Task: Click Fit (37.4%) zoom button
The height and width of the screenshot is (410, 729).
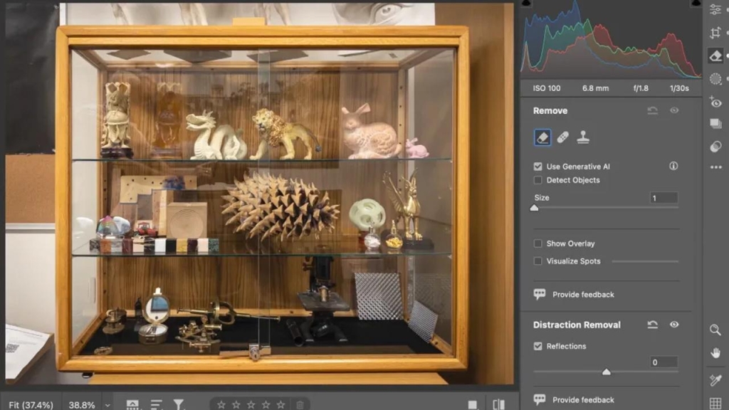Action: [31, 405]
